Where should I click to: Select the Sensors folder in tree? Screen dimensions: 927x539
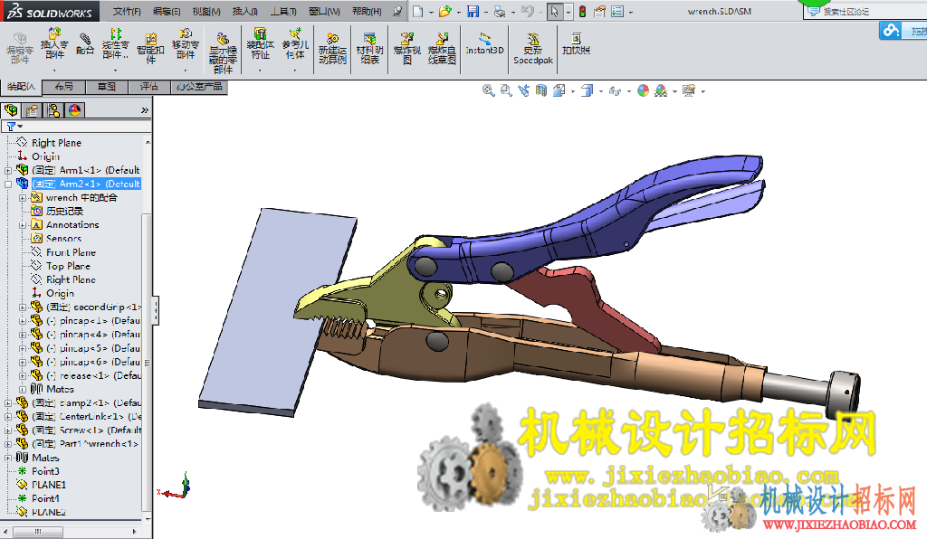(64, 239)
